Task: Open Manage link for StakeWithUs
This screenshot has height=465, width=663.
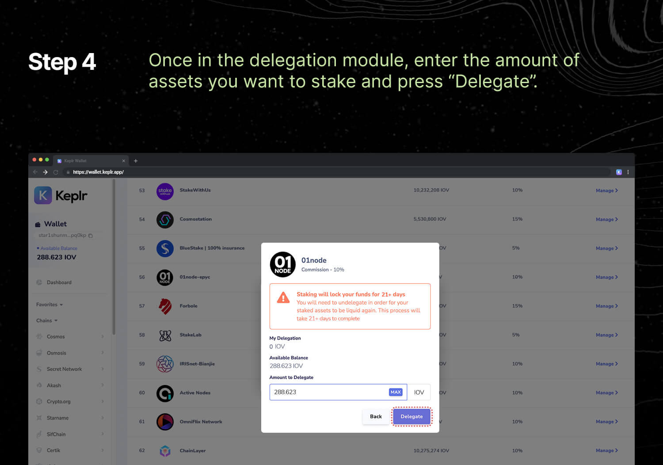Action: tap(607, 191)
